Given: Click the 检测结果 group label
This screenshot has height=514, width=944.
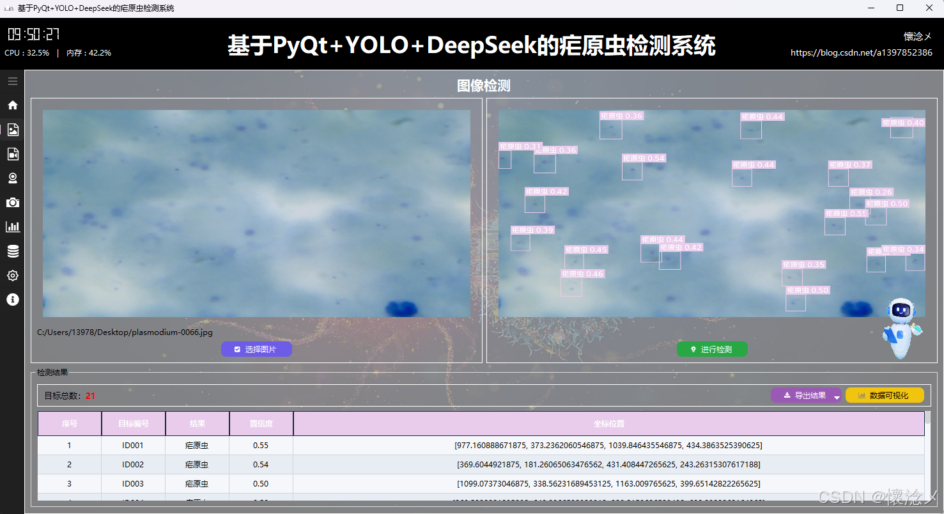Looking at the screenshot, I should [52, 372].
